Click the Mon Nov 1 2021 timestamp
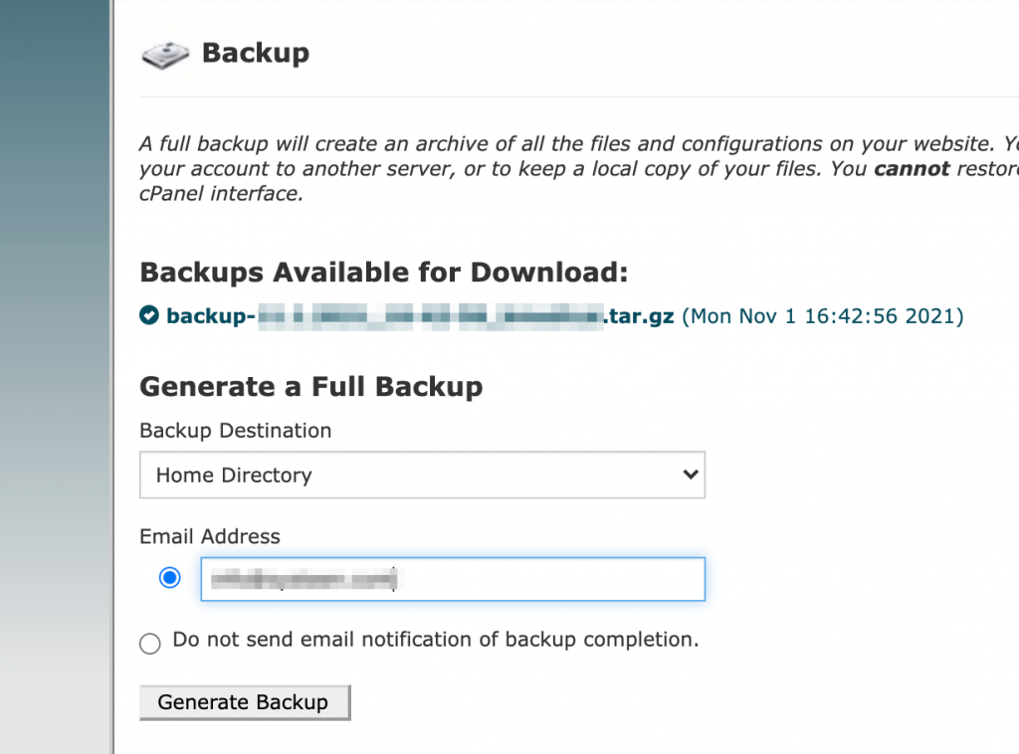The height and width of the screenshot is (754, 1019). (x=823, y=316)
